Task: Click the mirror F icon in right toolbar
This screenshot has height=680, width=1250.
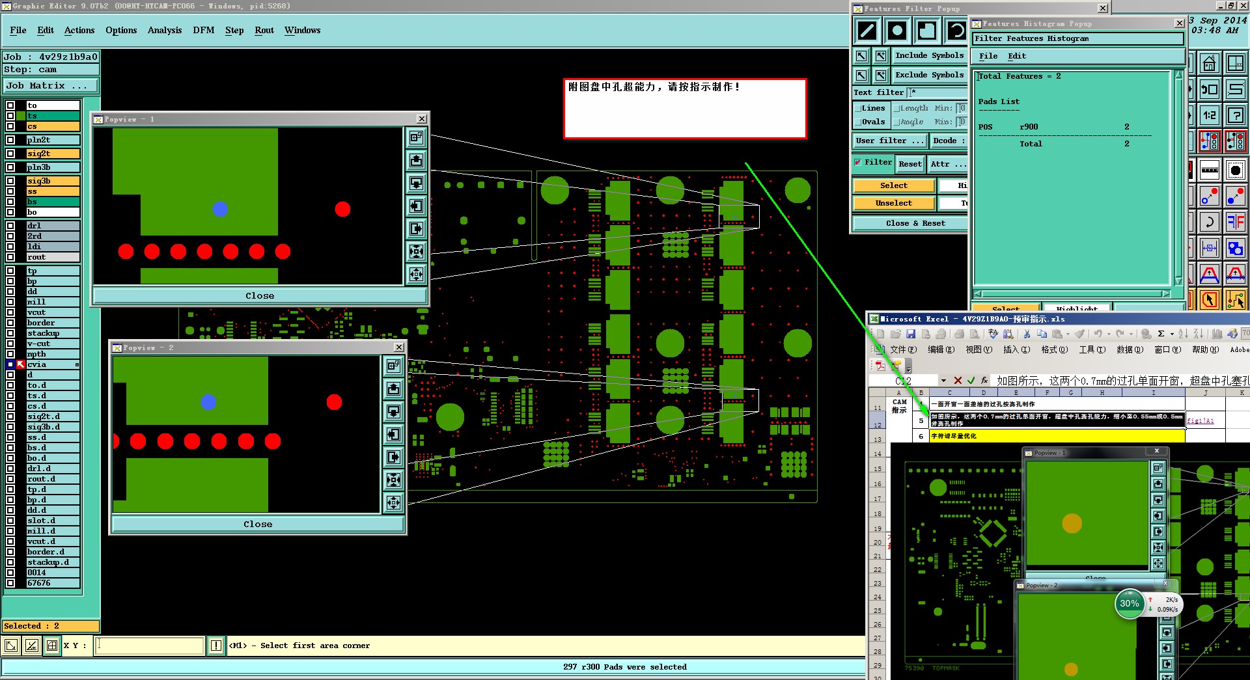Action: click(1235, 222)
